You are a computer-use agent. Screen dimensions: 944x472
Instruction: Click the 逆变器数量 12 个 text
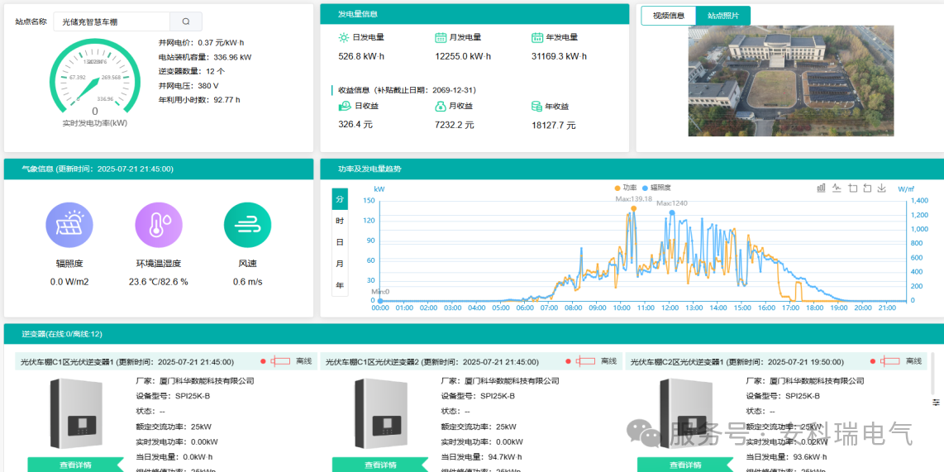(x=192, y=71)
